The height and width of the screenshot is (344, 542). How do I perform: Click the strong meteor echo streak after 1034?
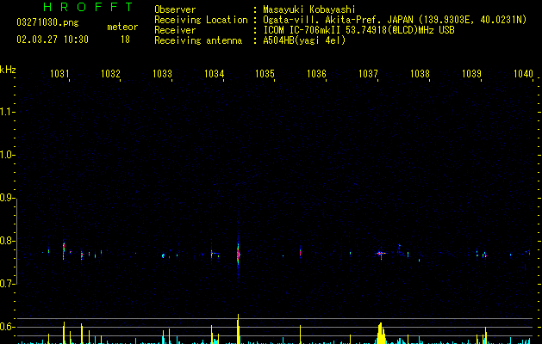click(x=238, y=255)
